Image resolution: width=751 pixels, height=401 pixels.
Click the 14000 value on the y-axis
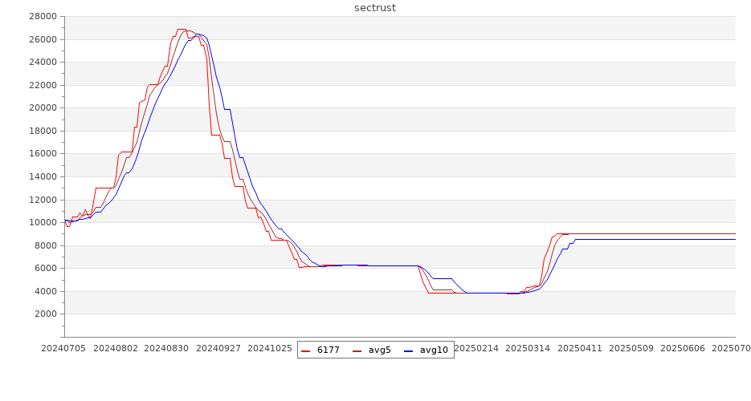(43, 177)
